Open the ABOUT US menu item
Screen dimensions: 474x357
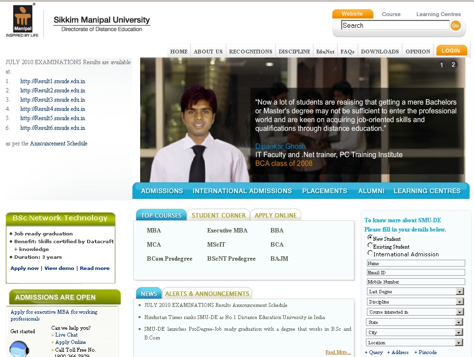(208, 52)
